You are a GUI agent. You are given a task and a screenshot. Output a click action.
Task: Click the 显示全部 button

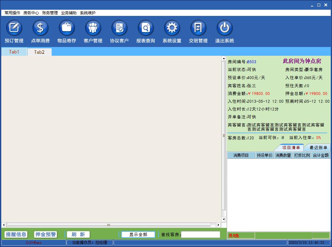pos(138,235)
